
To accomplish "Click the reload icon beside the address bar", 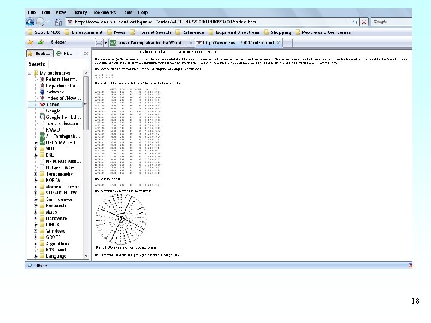I will [355, 22].
